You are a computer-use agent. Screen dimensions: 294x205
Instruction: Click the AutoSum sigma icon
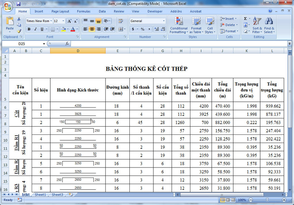tap(245, 19)
